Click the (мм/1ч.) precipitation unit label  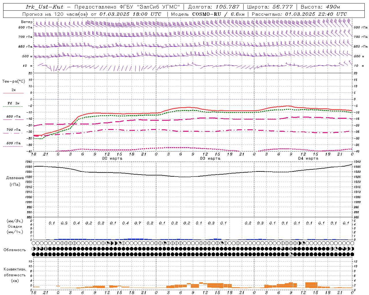tap(15, 232)
